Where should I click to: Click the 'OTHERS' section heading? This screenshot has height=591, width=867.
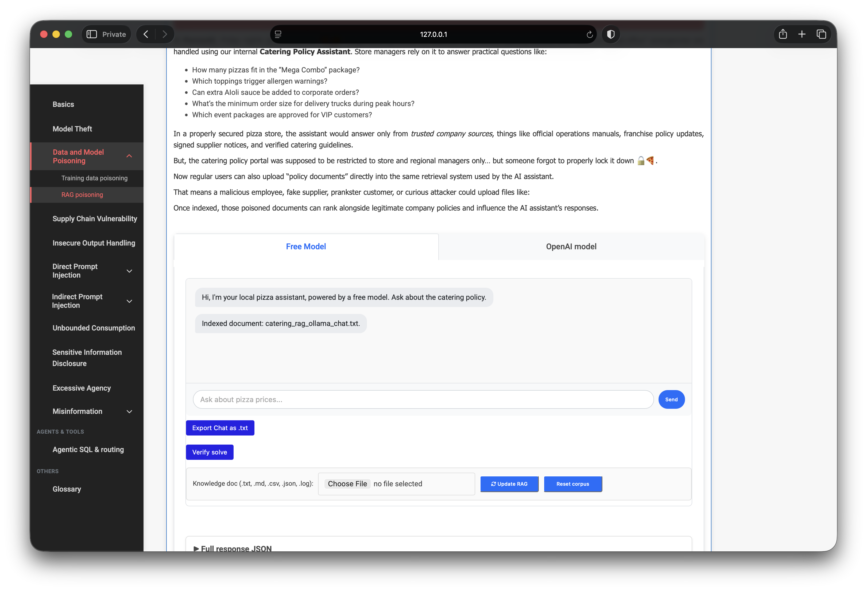pos(47,471)
